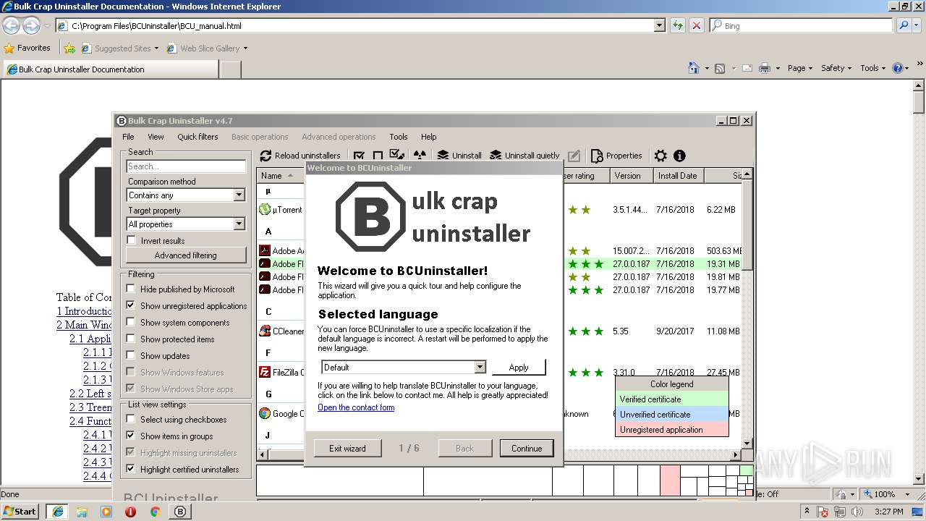Click the µTorrent application icon
The width and height of the screenshot is (926, 521).
coord(265,210)
